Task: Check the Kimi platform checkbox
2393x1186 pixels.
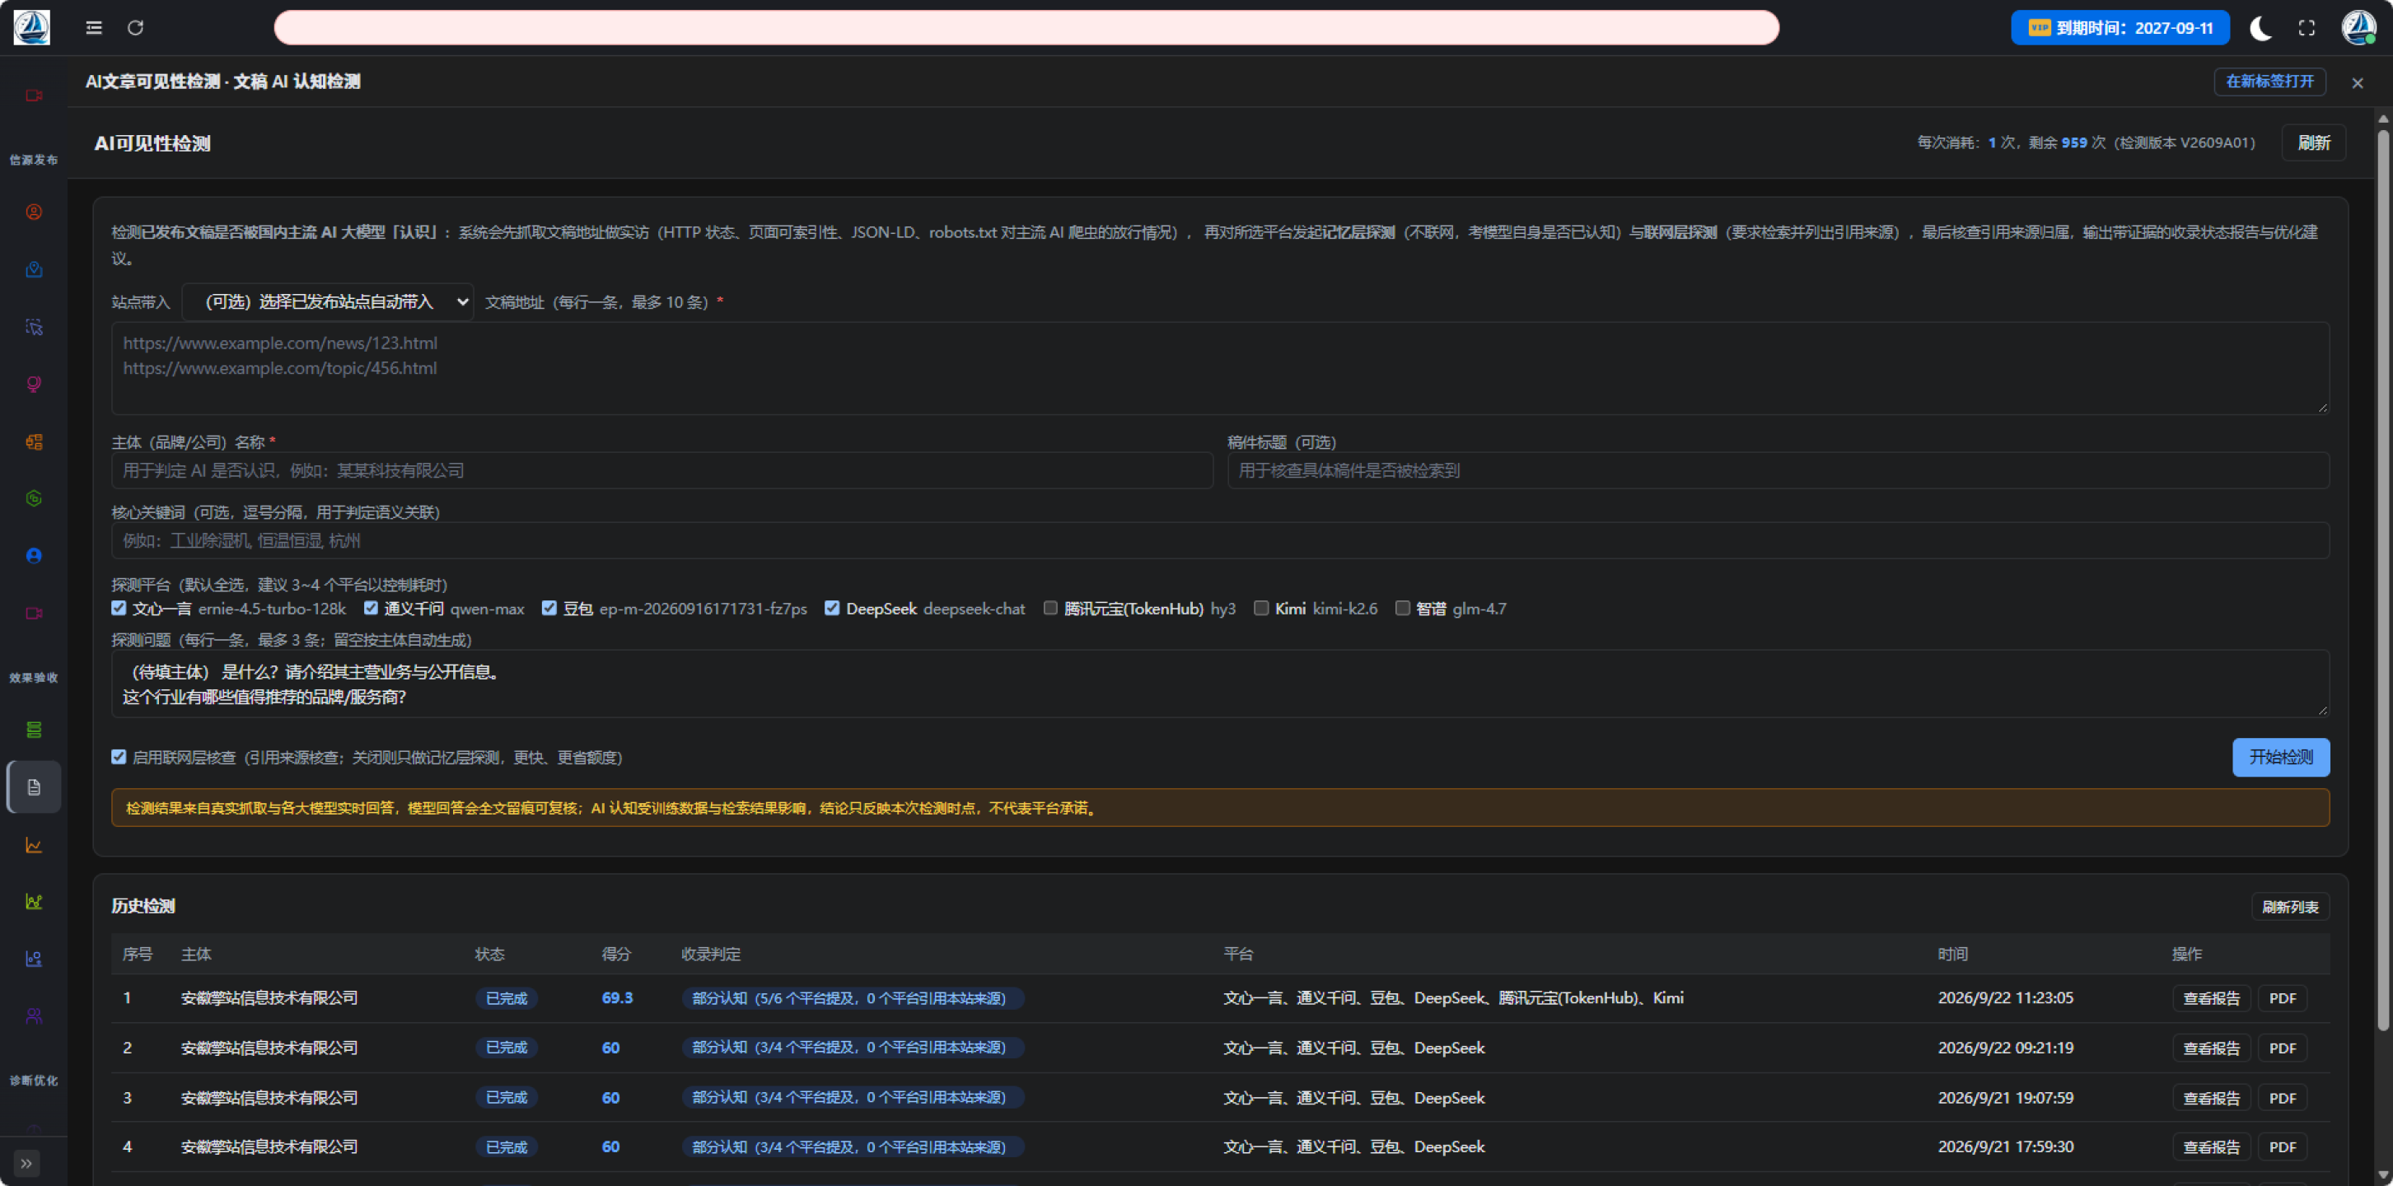Action: pos(1261,607)
